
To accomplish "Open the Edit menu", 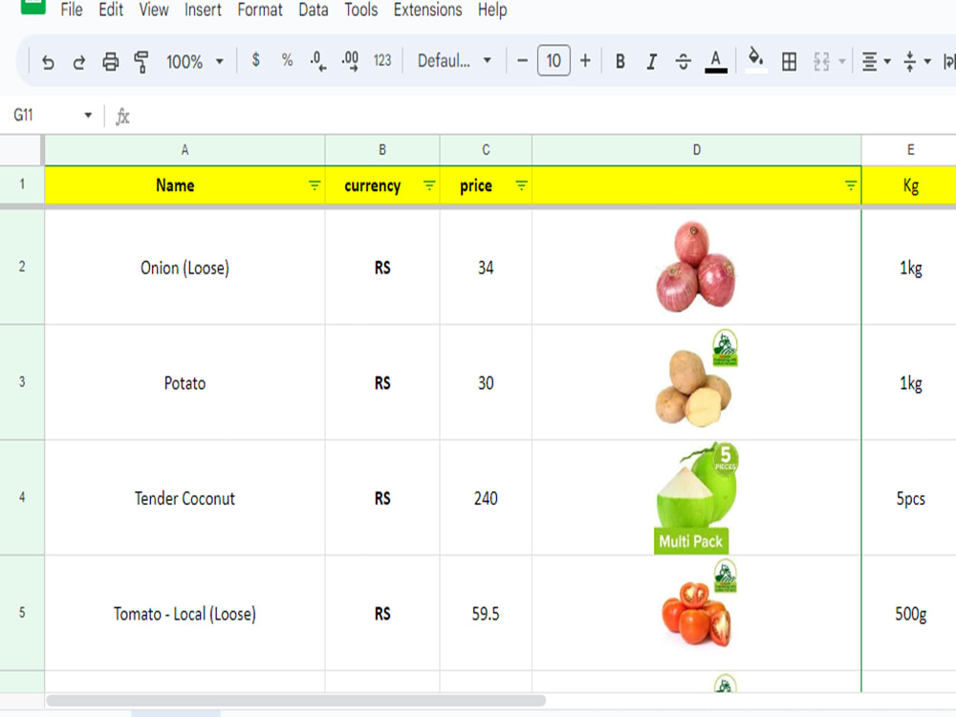I will 111,10.
